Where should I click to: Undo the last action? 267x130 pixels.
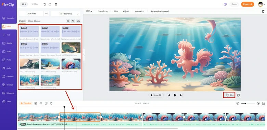click(45, 4)
